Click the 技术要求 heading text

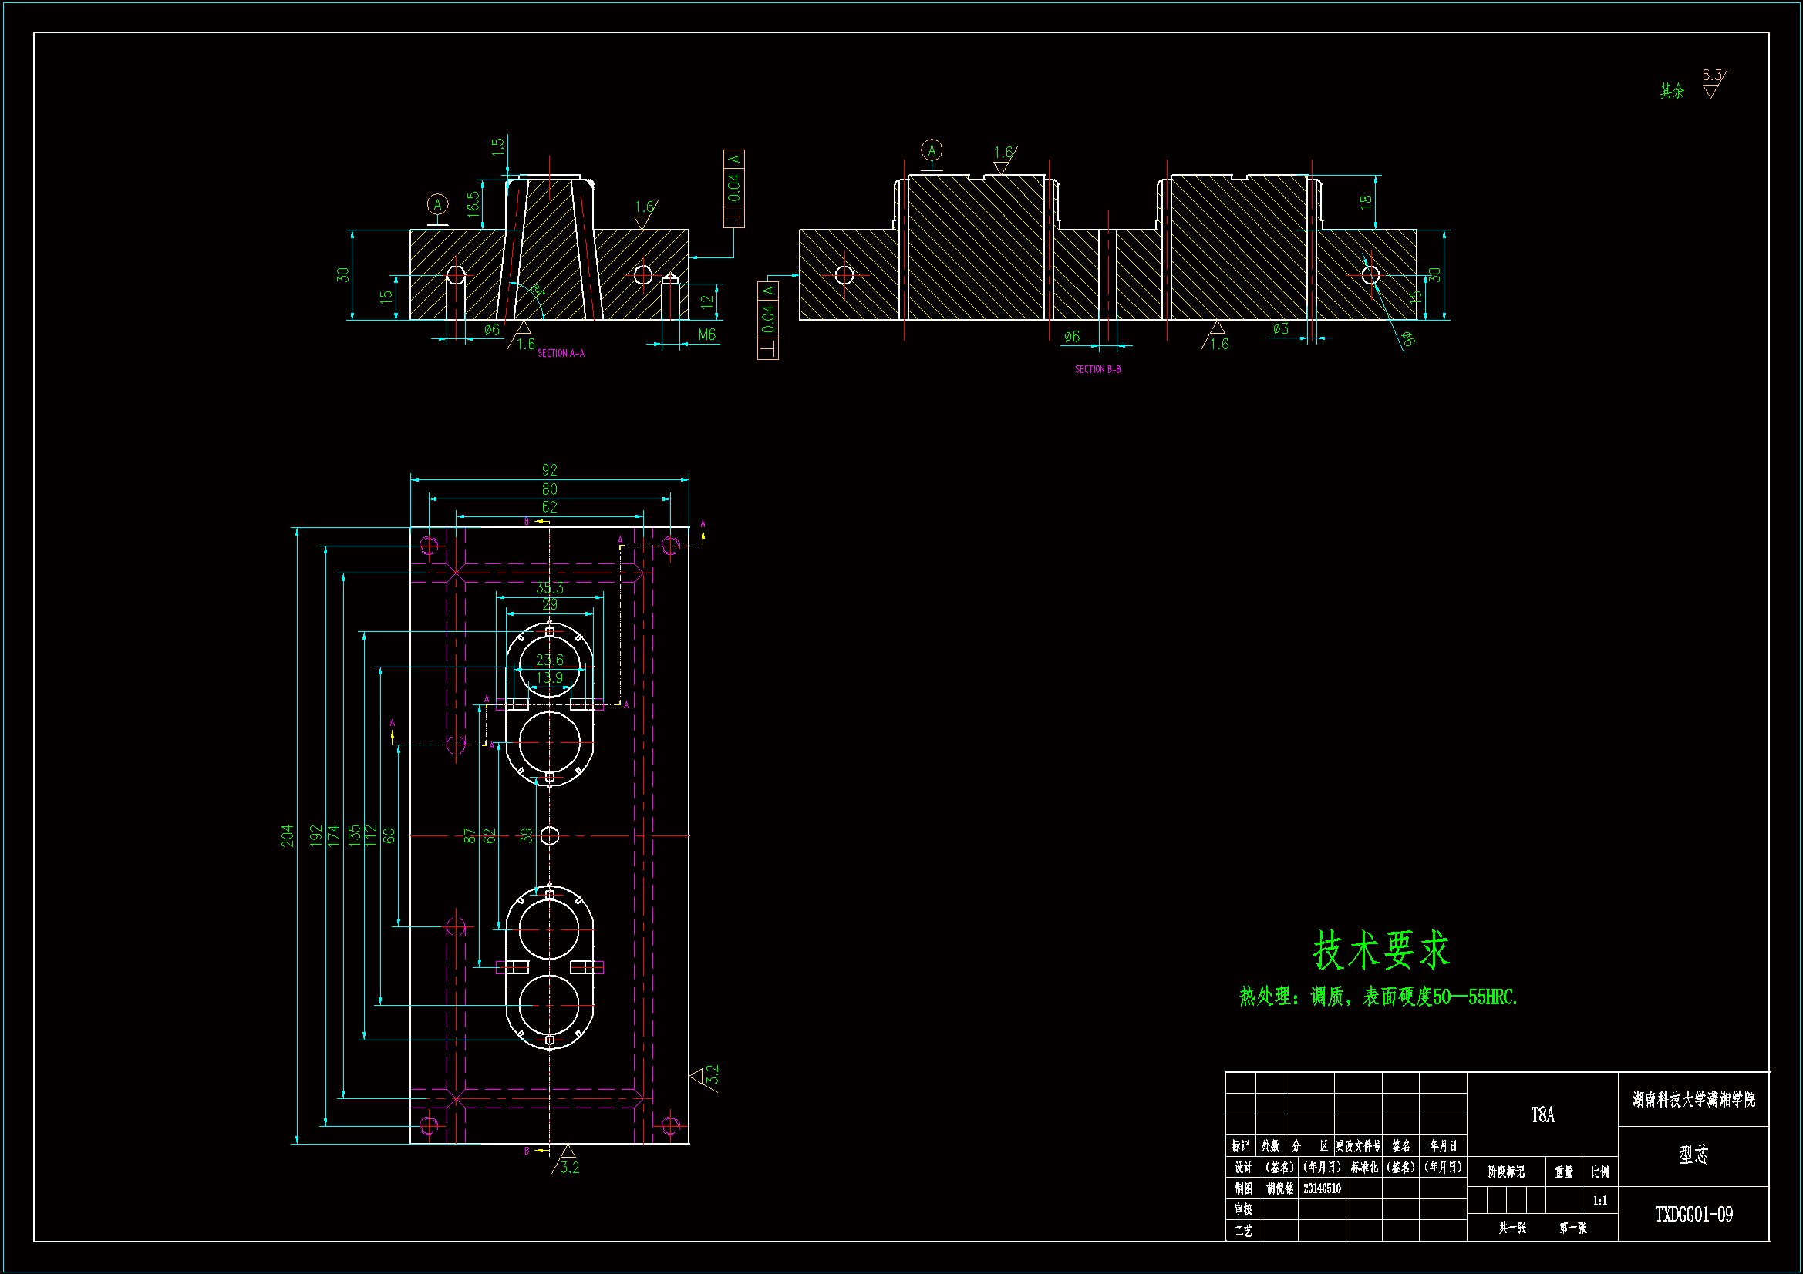(x=1380, y=950)
